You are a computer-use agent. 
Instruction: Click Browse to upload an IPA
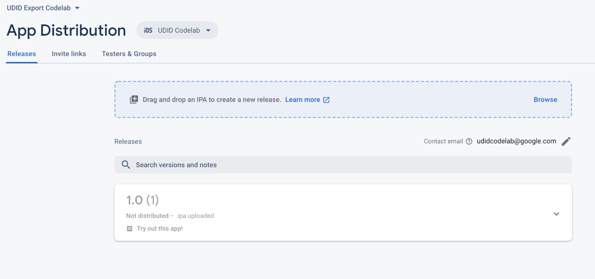click(545, 99)
